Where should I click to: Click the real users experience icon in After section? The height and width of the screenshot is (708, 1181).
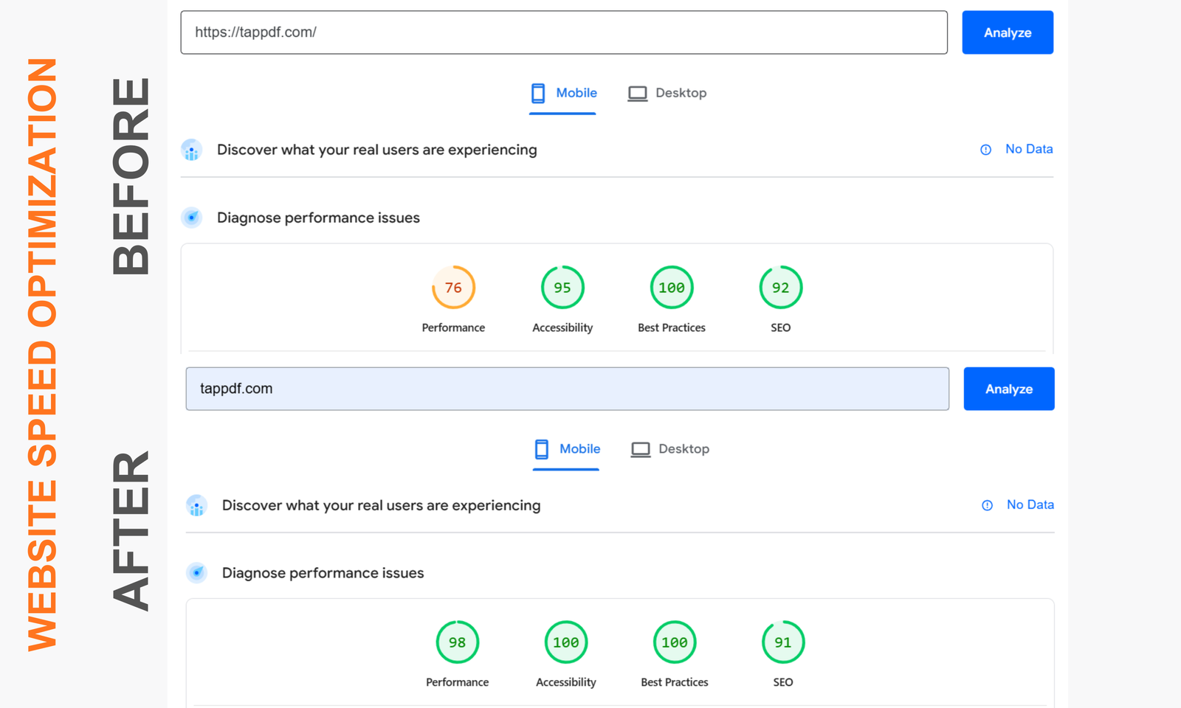click(x=196, y=505)
